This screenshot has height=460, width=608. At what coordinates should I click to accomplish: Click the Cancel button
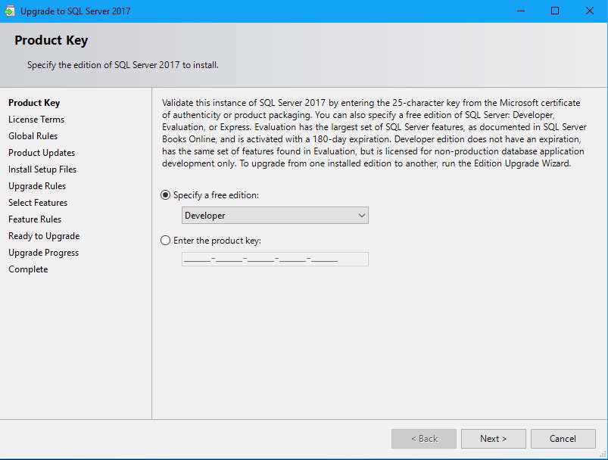pos(563,438)
